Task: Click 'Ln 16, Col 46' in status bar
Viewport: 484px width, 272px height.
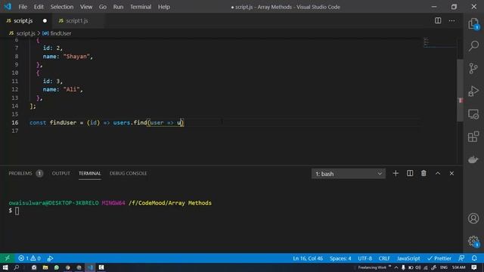Action: [x=308, y=258]
